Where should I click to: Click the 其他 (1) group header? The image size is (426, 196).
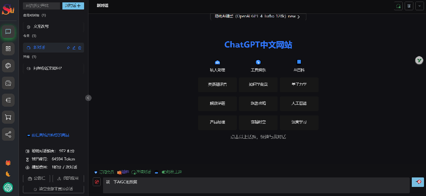(30, 57)
